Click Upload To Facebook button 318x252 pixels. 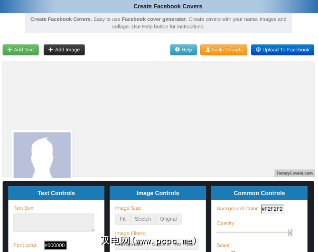click(x=282, y=50)
